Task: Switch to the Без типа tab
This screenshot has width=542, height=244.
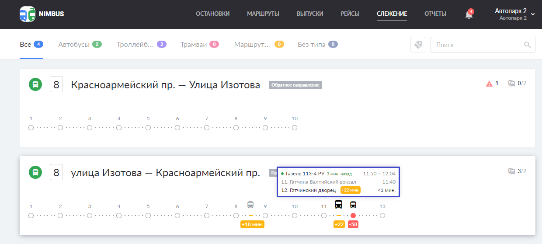Action: [318, 45]
